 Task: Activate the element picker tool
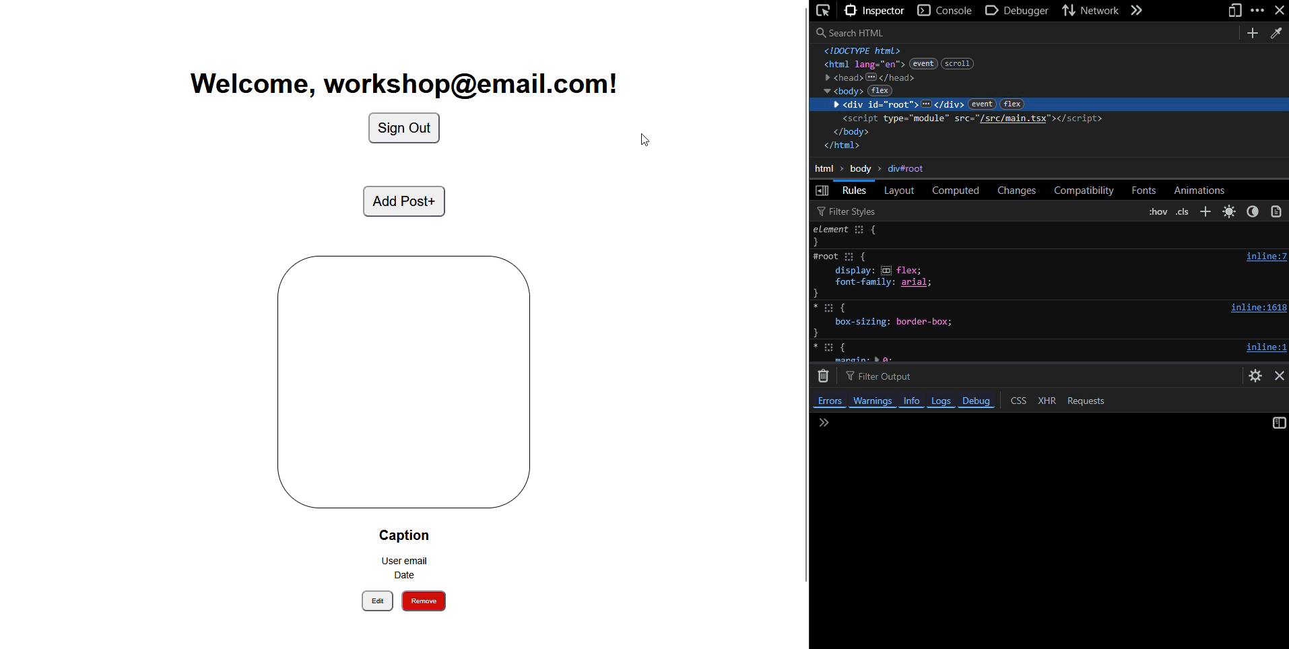click(823, 10)
